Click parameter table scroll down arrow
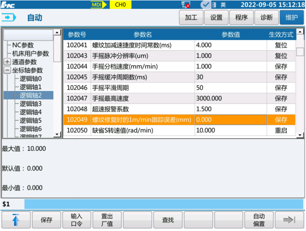The image size is (306, 231). coord(300,135)
